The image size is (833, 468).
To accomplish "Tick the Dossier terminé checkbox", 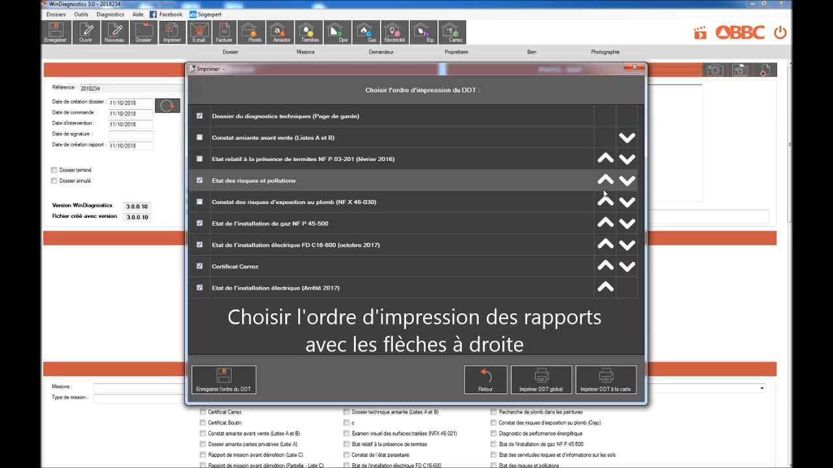I will click(x=54, y=170).
